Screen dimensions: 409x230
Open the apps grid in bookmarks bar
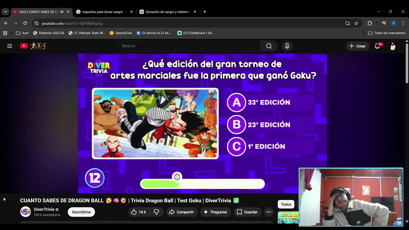(5, 33)
